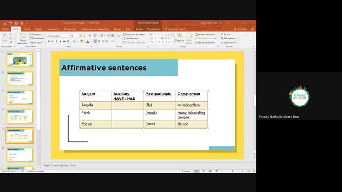The image size is (342, 192).
Task: Decrease list indent level
Action: click(109, 36)
